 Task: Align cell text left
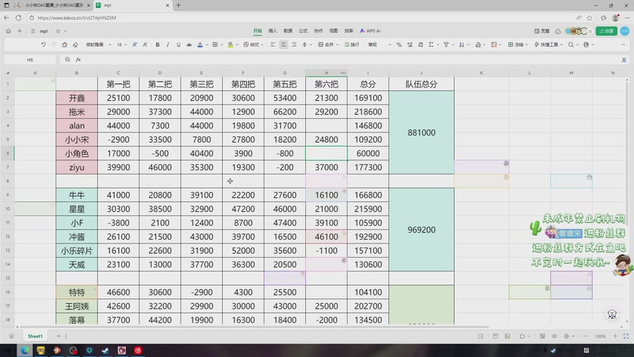pos(273,44)
